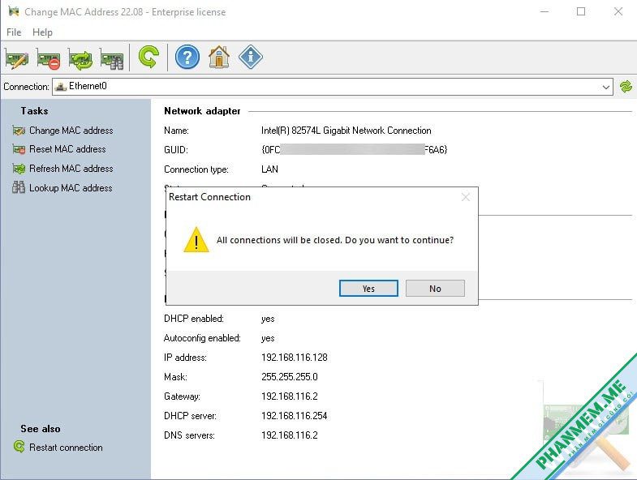Screen dimensions: 637x480
Task: Confirm restart by clicking Yes
Action: (368, 289)
